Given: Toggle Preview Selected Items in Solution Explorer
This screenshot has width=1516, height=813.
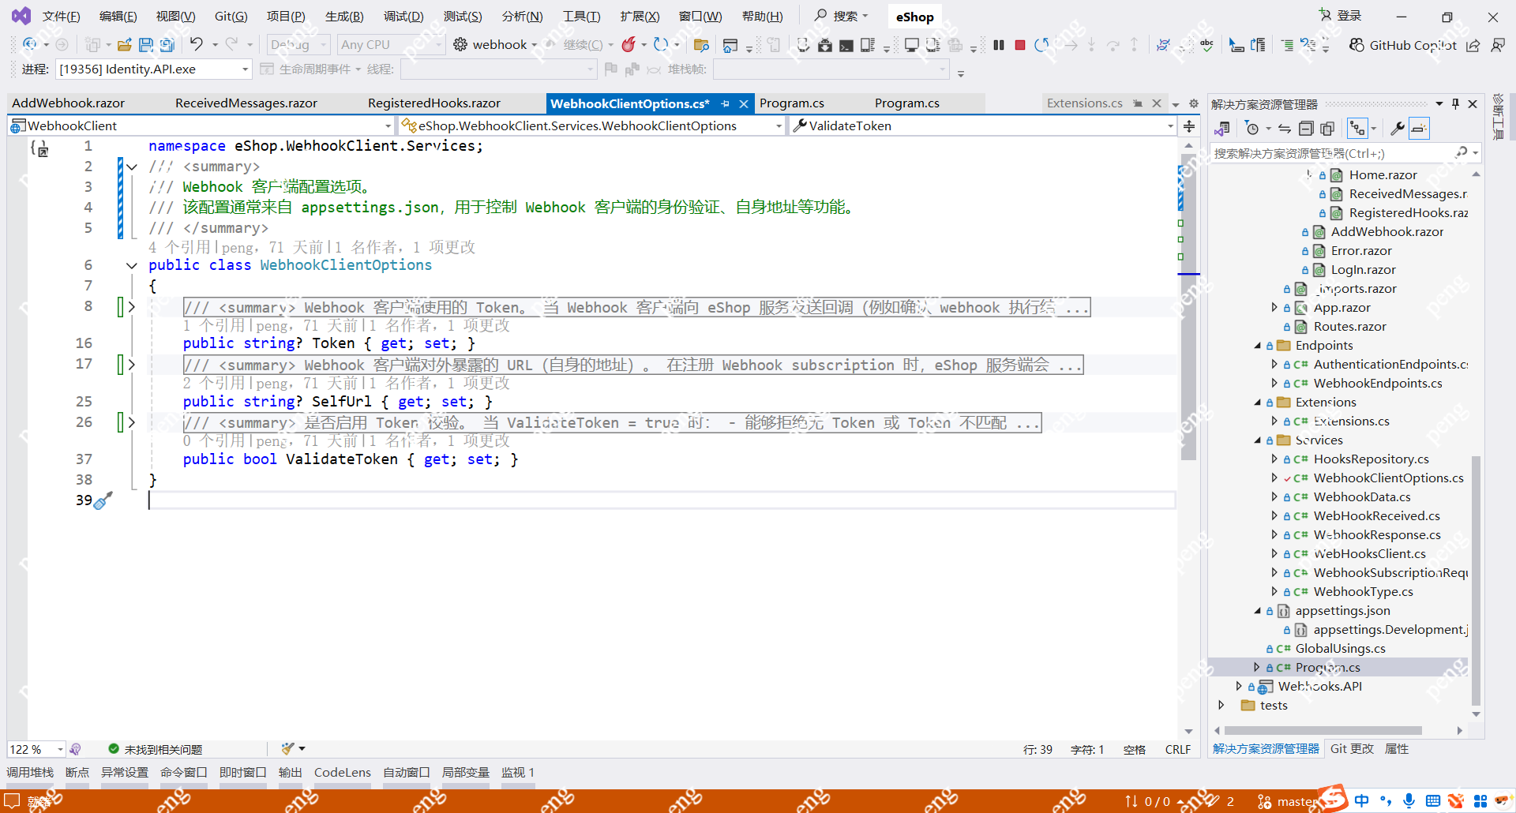Looking at the screenshot, I should pos(1419,129).
